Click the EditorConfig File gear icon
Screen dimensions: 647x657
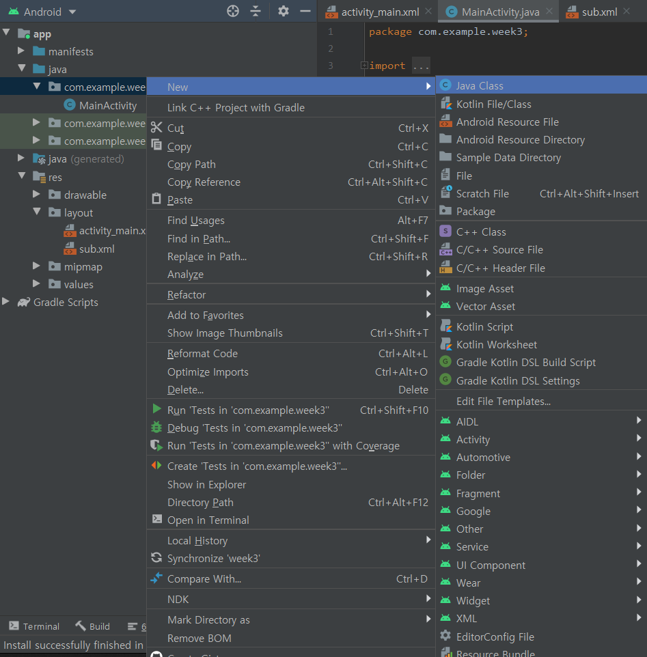coord(445,636)
